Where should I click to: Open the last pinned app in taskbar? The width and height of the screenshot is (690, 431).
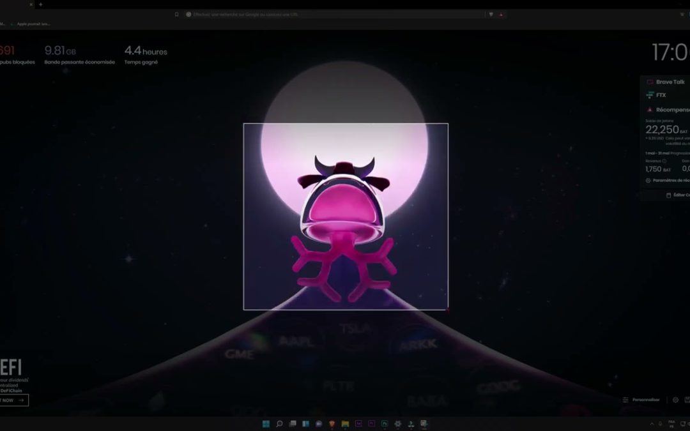pyautogui.click(x=424, y=423)
